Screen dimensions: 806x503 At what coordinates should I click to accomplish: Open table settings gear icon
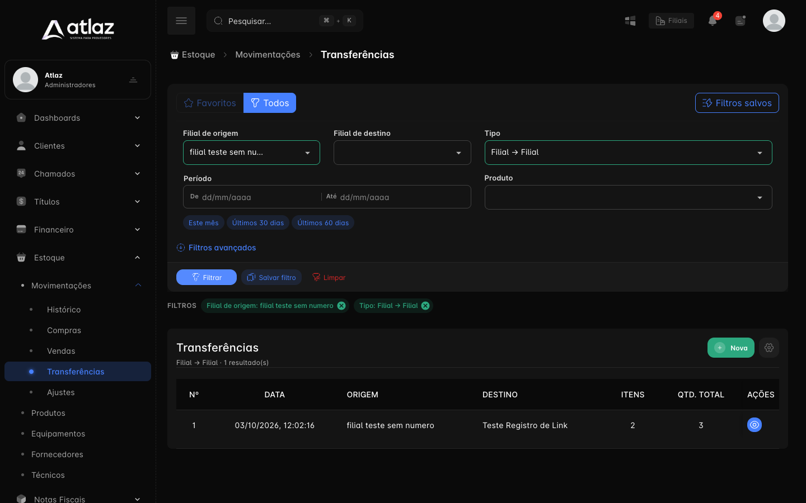coord(769,348)
